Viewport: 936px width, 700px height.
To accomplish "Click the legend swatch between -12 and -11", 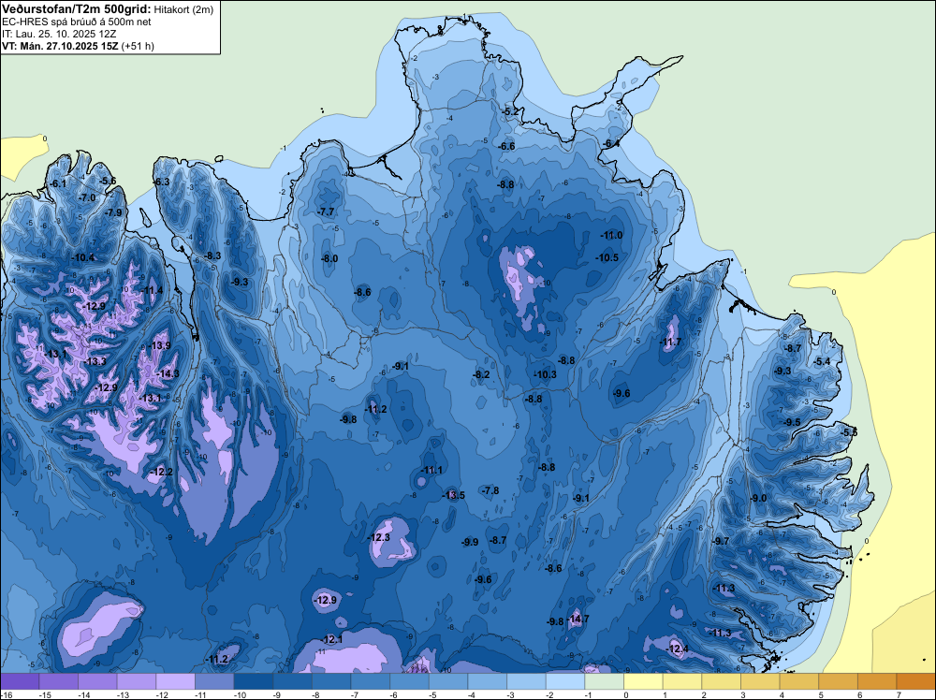I will 176,681.
